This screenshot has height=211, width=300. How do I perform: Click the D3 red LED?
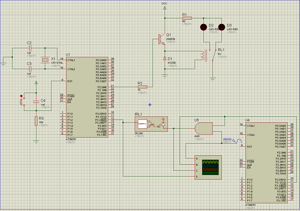[x=222, y=27]
